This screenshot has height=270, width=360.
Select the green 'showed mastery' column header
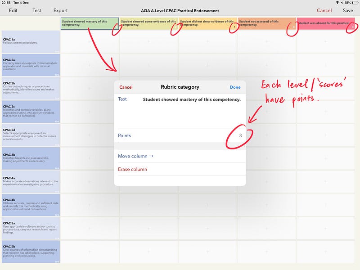(90, 23)
